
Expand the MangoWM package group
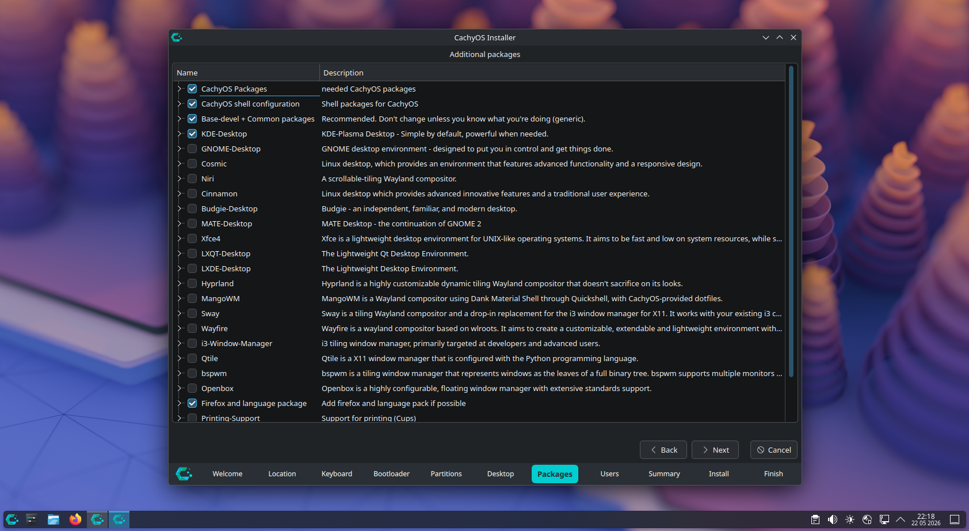pyautogui.click(x=180, y=298)
